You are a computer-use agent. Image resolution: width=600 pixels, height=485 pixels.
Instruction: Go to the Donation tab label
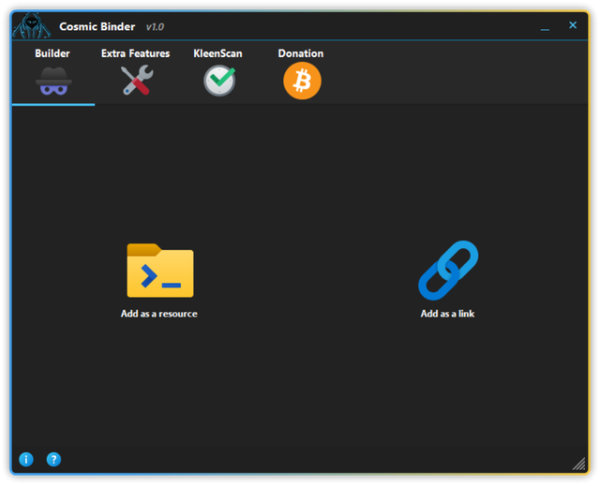point(301,53)
